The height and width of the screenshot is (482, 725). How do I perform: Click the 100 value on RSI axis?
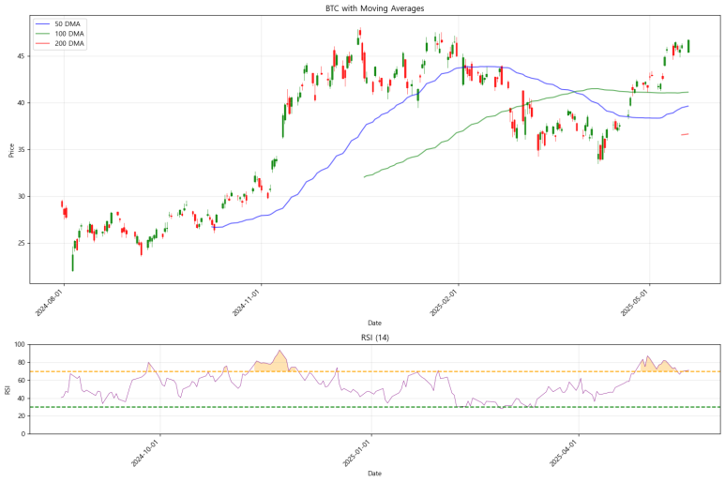[20, 344]
